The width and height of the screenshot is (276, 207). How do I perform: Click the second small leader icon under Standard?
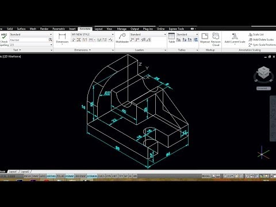tap(137, 40)
